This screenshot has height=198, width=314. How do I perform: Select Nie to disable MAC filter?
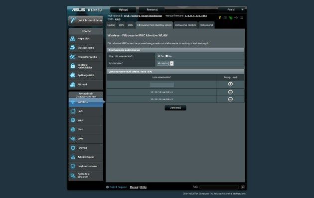166,56
